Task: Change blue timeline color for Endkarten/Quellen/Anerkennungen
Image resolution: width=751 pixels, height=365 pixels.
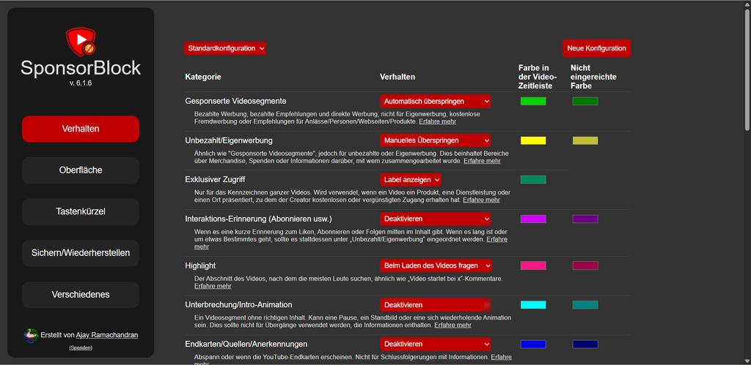Action: pyautogui.click(x=533, y=344)
